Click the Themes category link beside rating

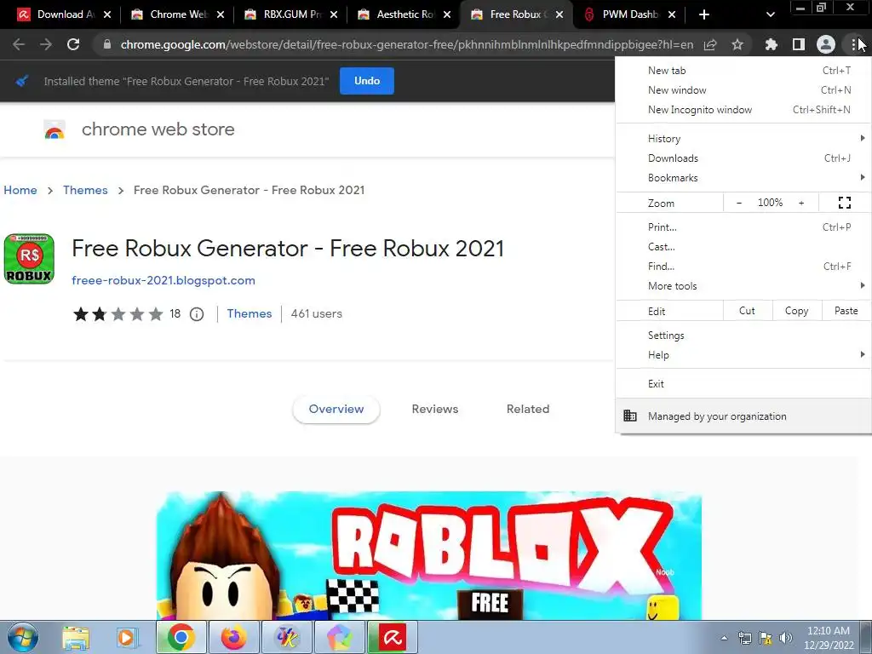pyautogui.click(x=250, y=313)
